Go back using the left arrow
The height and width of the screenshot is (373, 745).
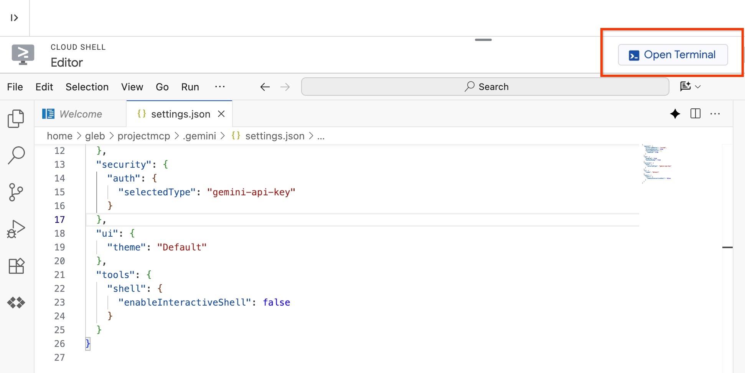coord(265,87)
